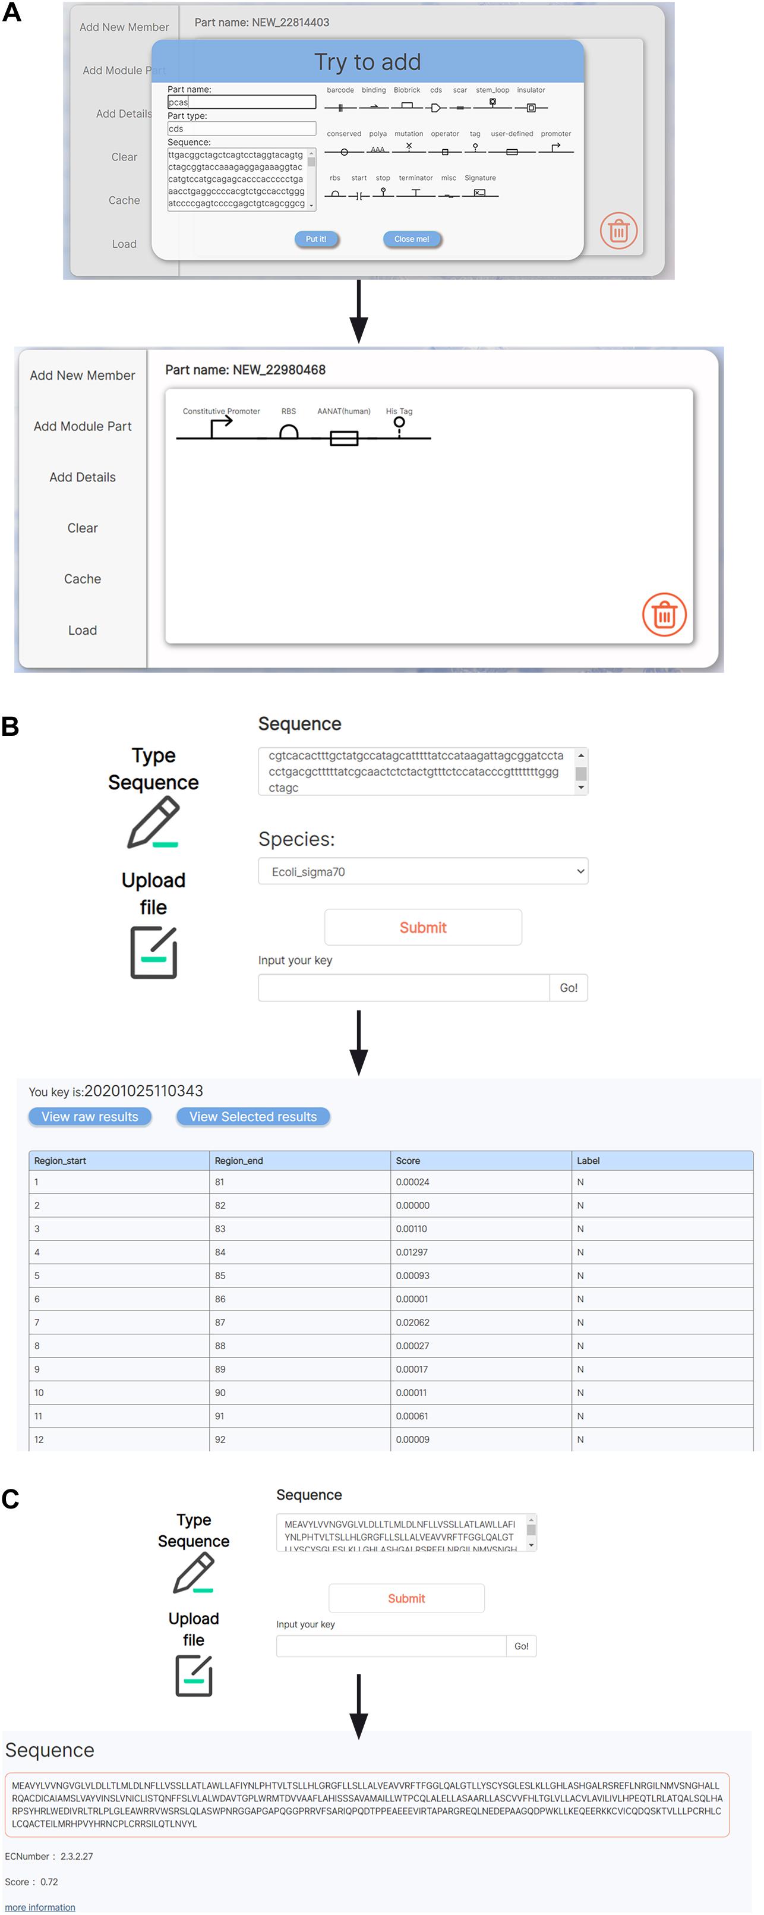Screen dimensions: 764x1915
Task: Select the RBS glyph on the canvas
Action: tap(288, 431)
